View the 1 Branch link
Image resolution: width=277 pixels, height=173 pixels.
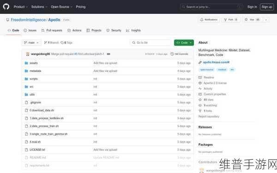coord(51,42)
